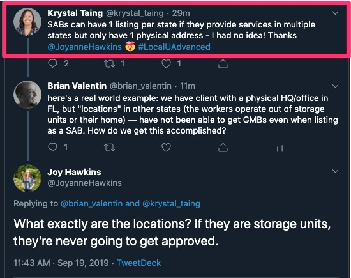Open more options on Krystal Taing's tweet
Viewport: 351px width, 278px height.
(x=335, y=13)
